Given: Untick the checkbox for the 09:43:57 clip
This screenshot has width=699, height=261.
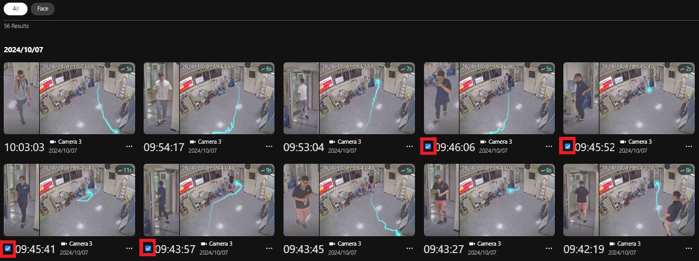Looking at the screenshot, I should [x=148, y=247].
